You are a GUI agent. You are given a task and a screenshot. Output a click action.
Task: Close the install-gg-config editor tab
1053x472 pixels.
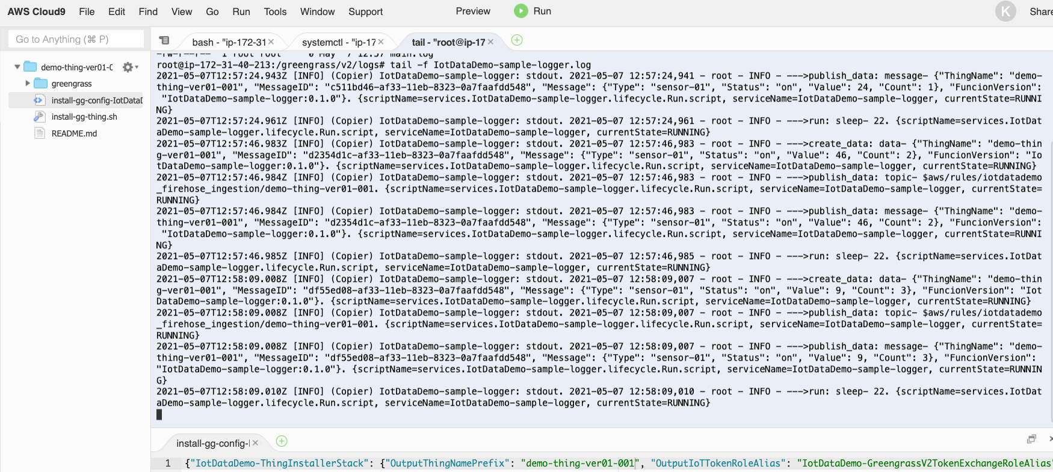[255, 443]
